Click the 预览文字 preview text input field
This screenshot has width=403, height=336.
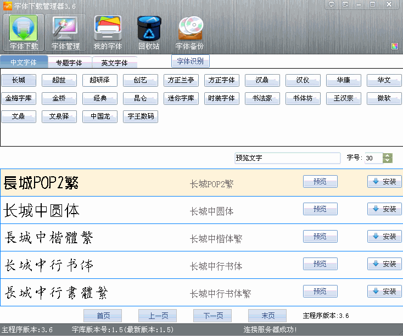click(x=287, y=158)
